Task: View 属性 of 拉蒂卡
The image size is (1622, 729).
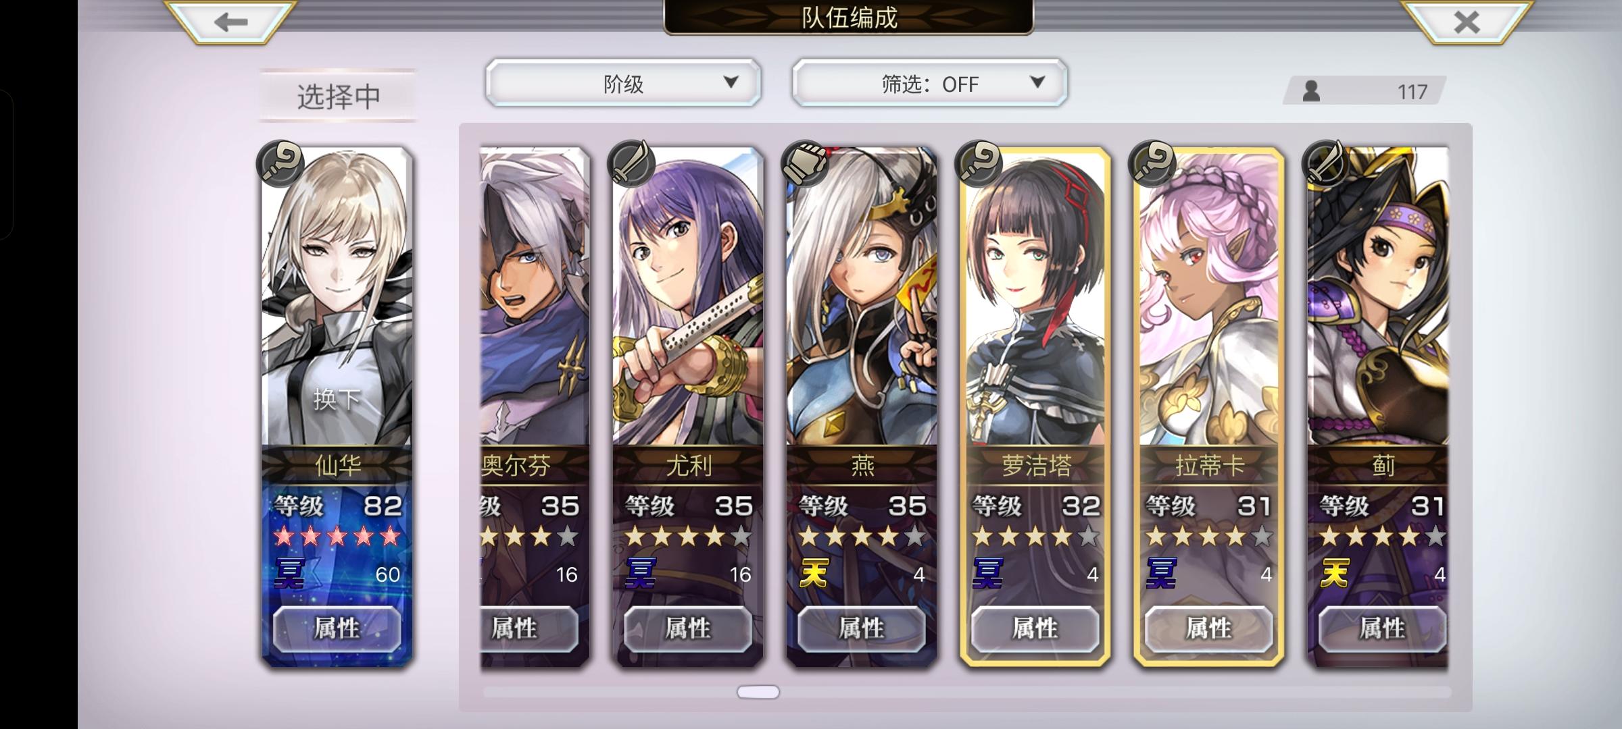Action: [1208, 628]
